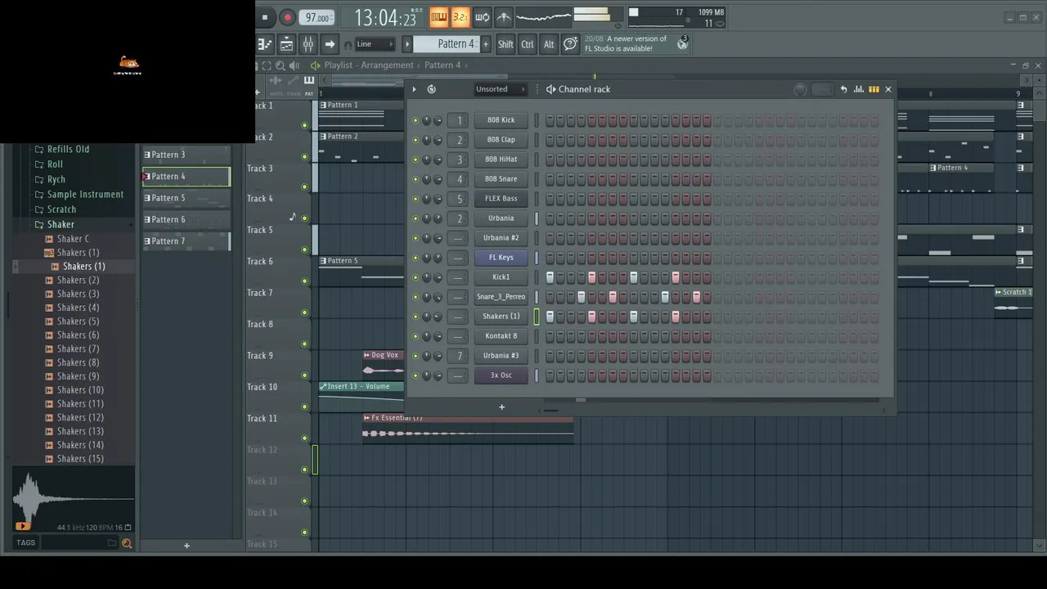Image resolution: width=1047 pixels, height=589 pixels.
Task: Click browser search magnifier icon by TAGS
Action: tap(127, 542)
